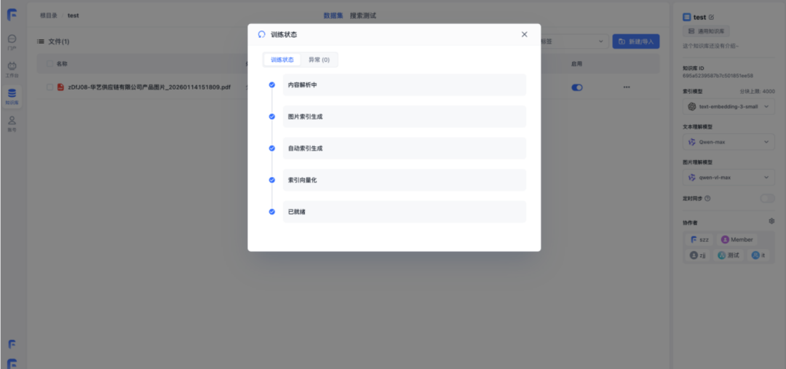Go to 知识库 knowledge base in sidebar

point(12,96)
